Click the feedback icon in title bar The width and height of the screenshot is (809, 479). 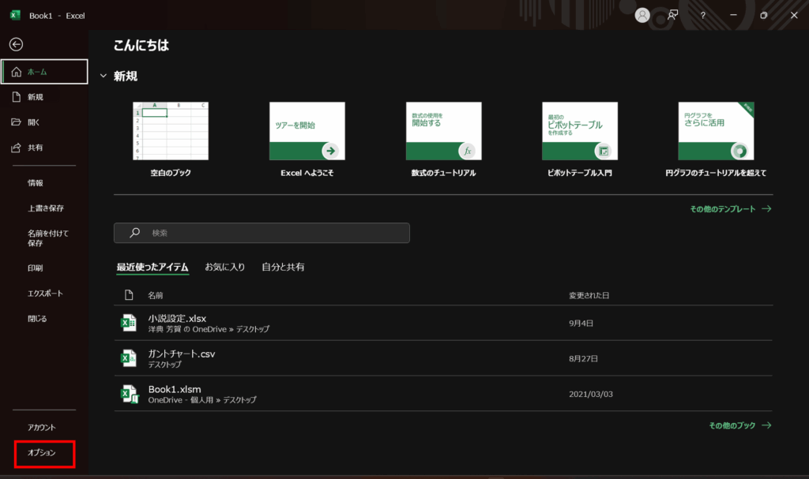click(672, 15)
